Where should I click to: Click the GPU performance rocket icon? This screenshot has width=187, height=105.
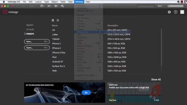pyautogui.click(x=62, y=6)
